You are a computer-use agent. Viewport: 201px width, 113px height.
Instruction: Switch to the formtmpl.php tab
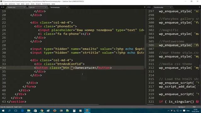click(55, 8)
